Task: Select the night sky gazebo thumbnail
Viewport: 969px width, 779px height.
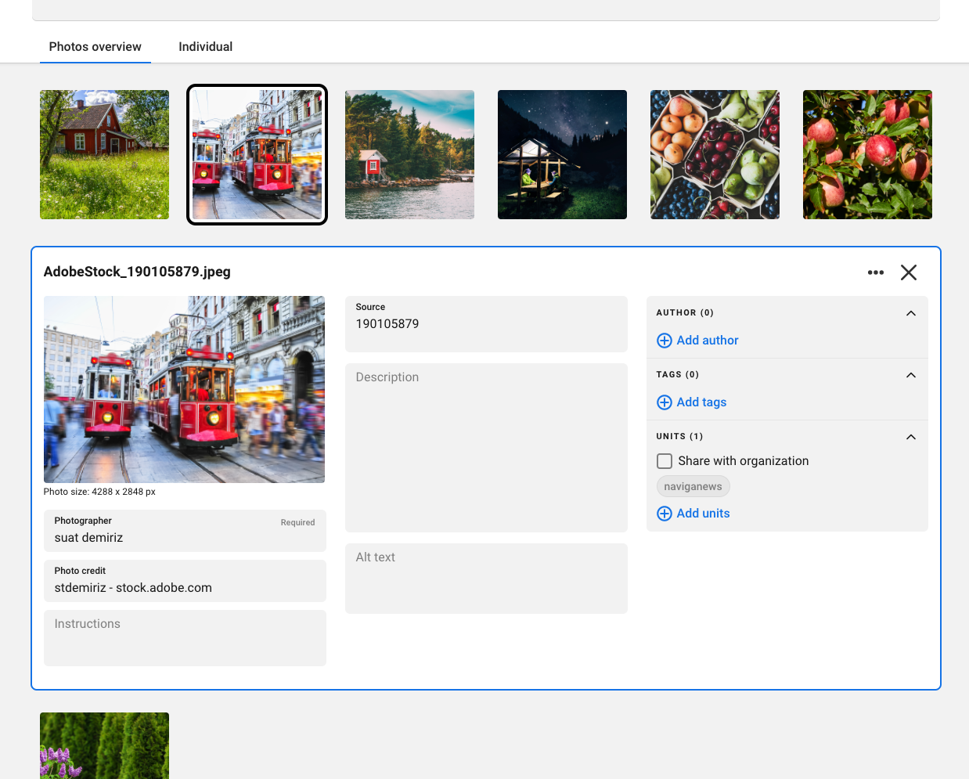Action: pos(563,155)
